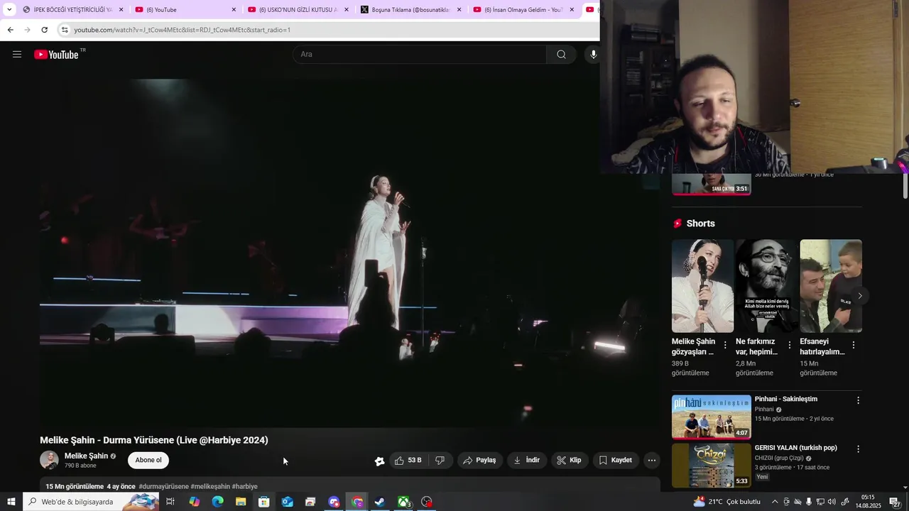Start voice search with the microphone
Screen dimensions: 909x511
click(x=593, y=54)
